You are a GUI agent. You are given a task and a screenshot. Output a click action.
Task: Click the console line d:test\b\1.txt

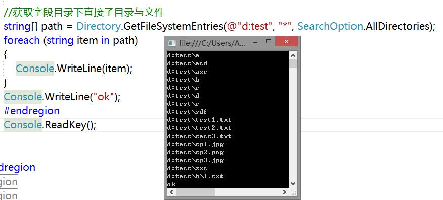tap(195, 176)
